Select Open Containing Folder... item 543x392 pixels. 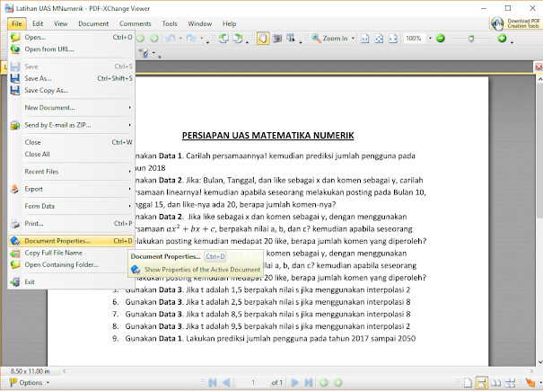[x=71, y=264]
